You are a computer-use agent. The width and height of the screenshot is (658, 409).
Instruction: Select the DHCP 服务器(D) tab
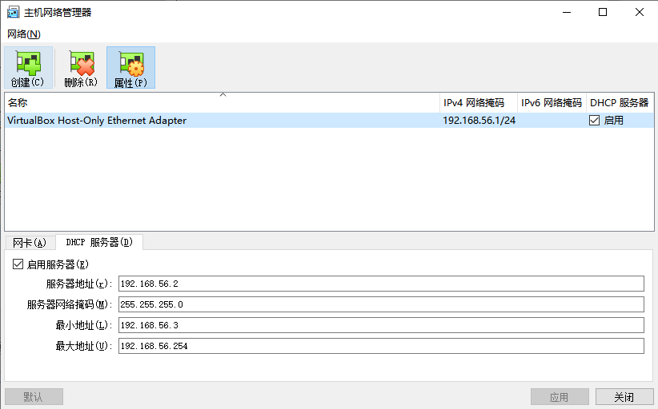coord(99,242)
